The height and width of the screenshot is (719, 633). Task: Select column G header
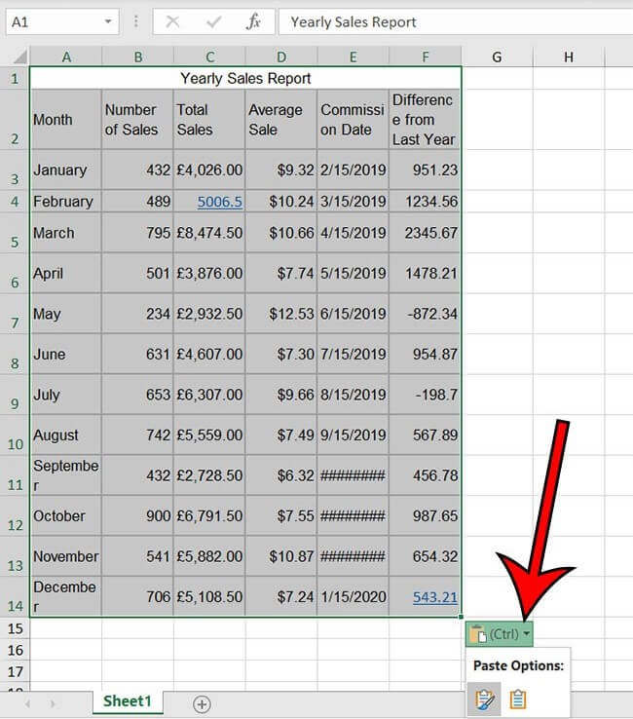click(x=497, y=57)
